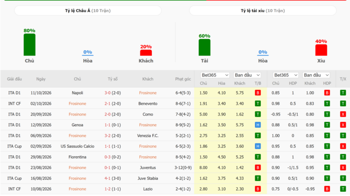Click the green T result badge in the Como row's T/B column
This screenshot has width=350, height=196.
(258, 114)
